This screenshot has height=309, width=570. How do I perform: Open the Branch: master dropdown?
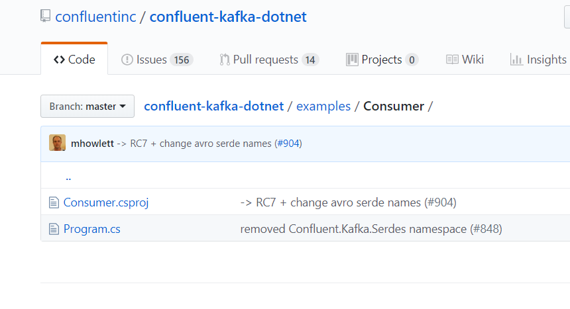click(x=87, y=106)
